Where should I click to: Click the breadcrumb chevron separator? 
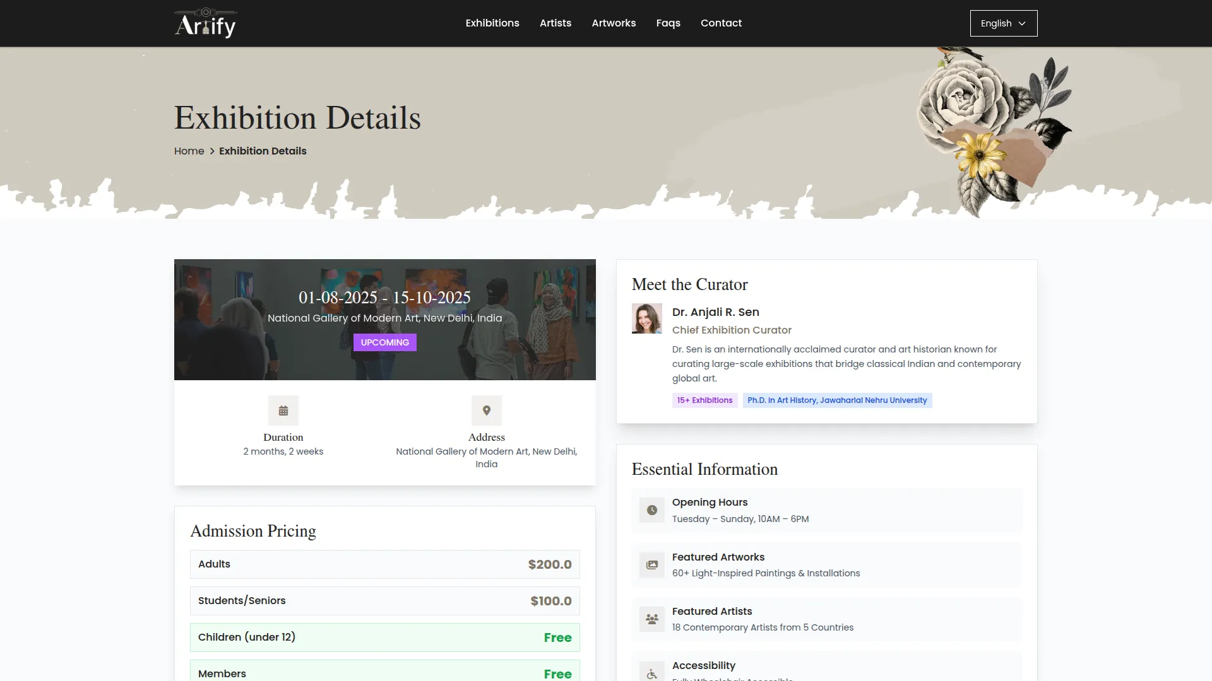(212, 151)
